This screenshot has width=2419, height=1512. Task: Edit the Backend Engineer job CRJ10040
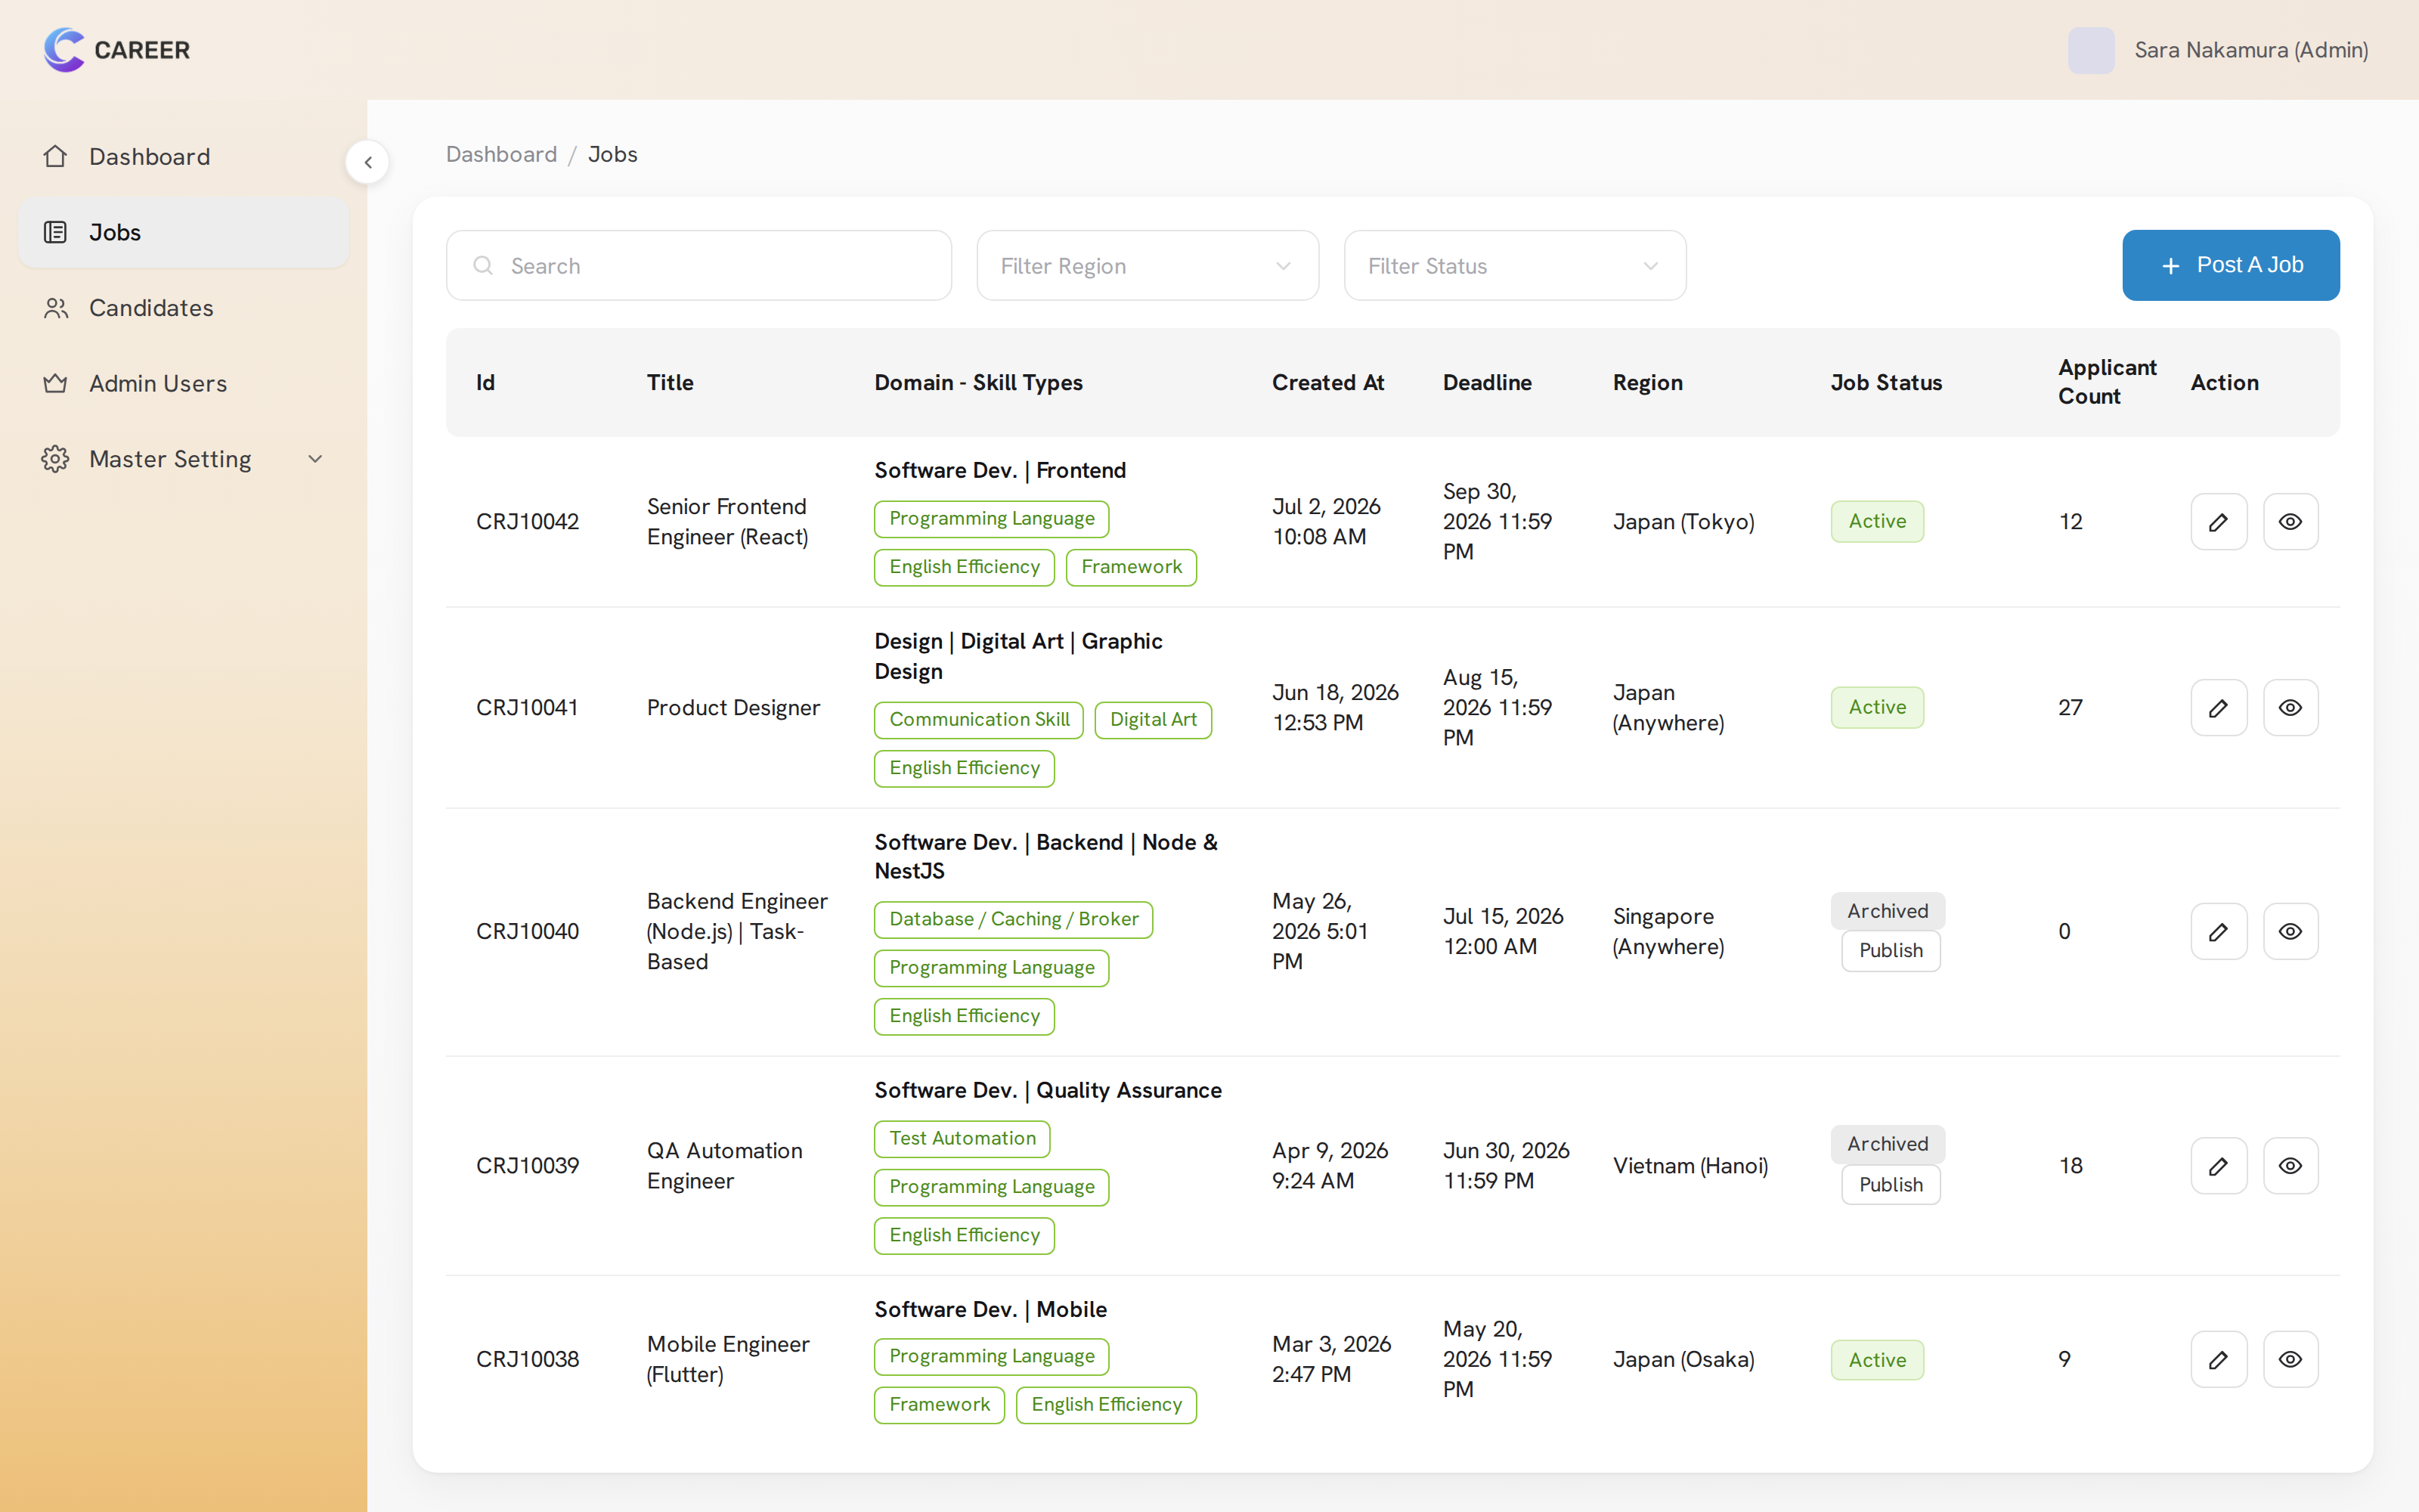(x=2218, y=931)
